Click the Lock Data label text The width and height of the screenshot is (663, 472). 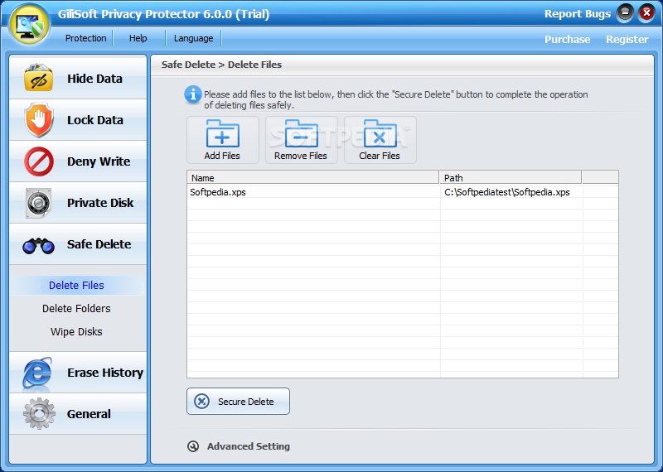95,120
